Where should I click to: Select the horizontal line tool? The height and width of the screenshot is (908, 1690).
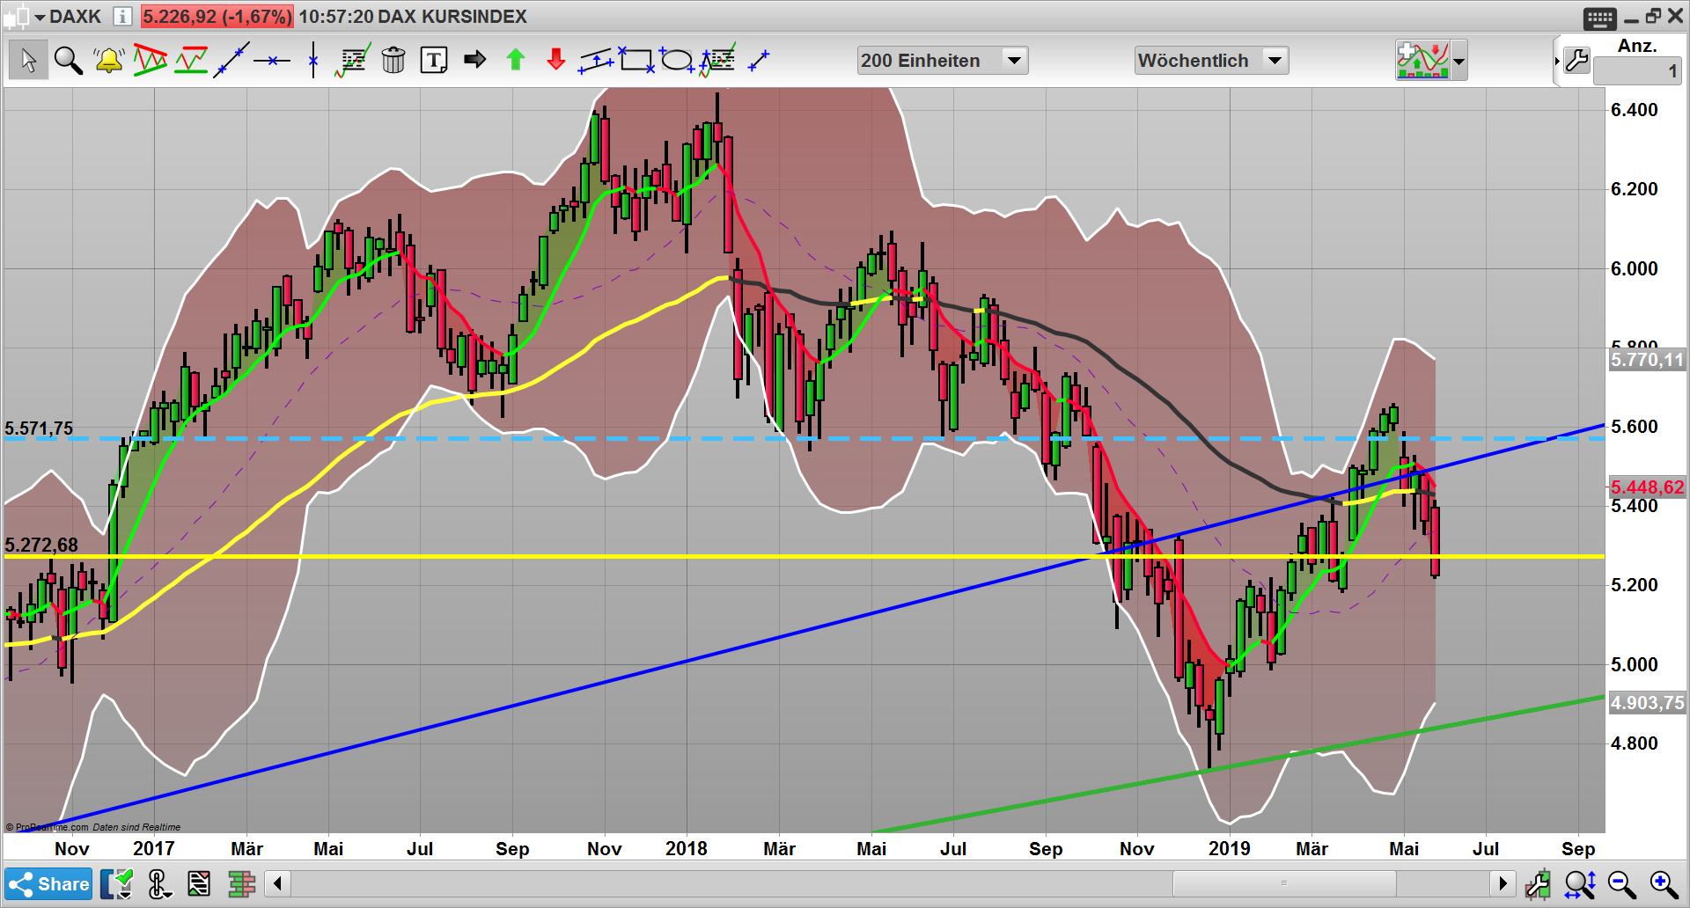click(x=271, y=60)
